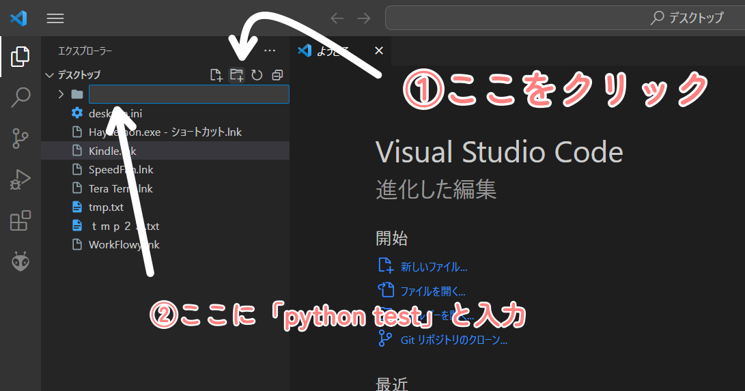The height and width of the screenshot is (391, 745).
Task: Select the Kindle.lnk file
Action: pos(165,151)
